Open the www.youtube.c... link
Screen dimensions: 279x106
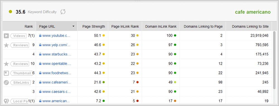[x=56, y=36]
